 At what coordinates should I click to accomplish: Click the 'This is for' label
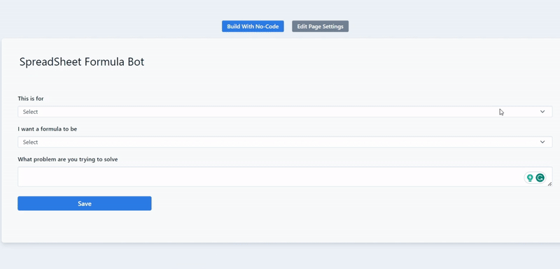coord(31,99)
